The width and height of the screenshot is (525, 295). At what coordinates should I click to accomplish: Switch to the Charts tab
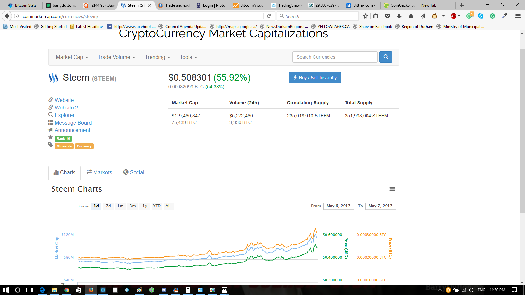pos(64,172)
